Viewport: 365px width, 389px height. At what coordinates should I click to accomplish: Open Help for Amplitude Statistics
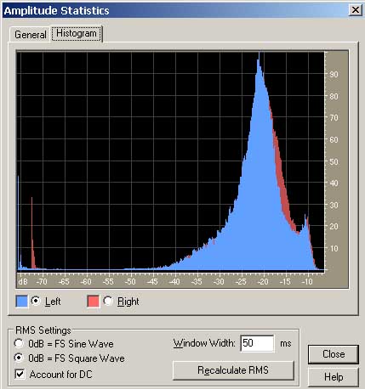coord(334,377)
